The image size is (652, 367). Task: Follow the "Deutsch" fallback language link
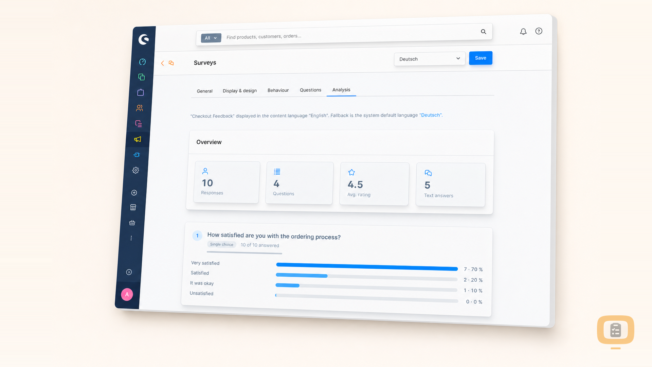[x=431, y=115]
